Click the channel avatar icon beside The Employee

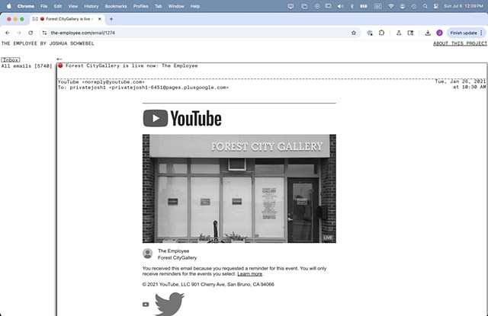147,254
